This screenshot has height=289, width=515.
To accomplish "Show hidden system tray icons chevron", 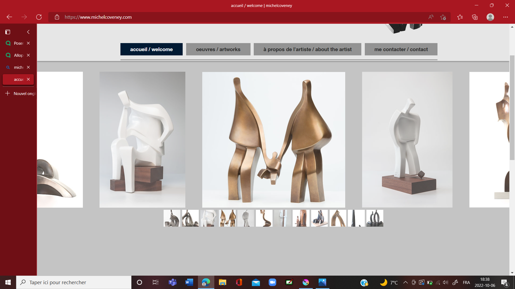I will (x=406, y=282).
